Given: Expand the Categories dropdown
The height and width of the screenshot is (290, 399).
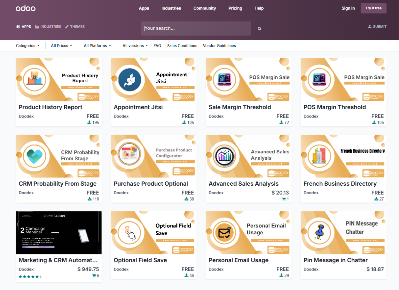Looking at the screenshot, I should pos(27,46).
